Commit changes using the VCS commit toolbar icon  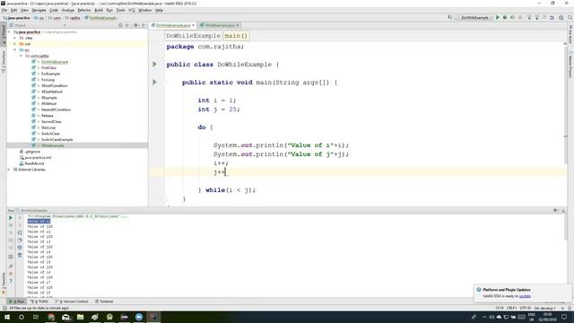pyautogui.click(x=537, y=17)
